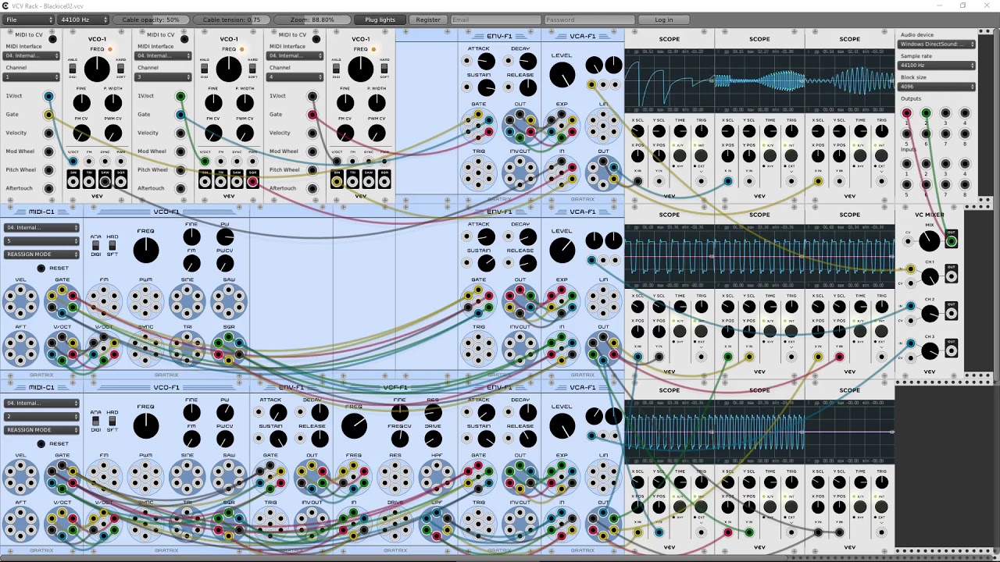Click the VC Mixer CH 1 OUT jack
Screen dimensions: 1000x562
point(951,277)
